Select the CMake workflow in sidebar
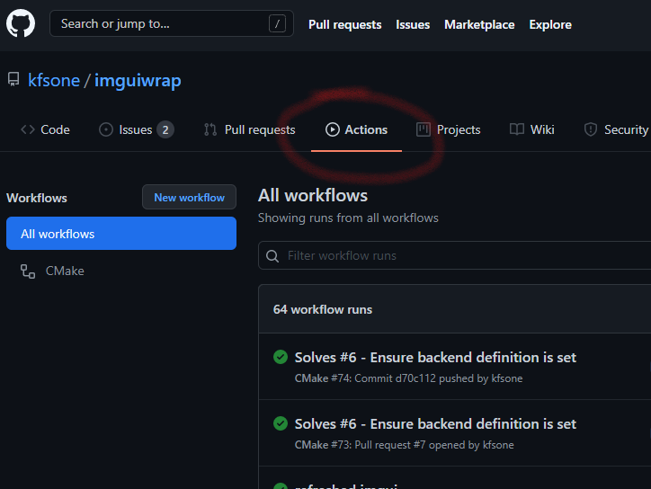 (x=121, y=271)
